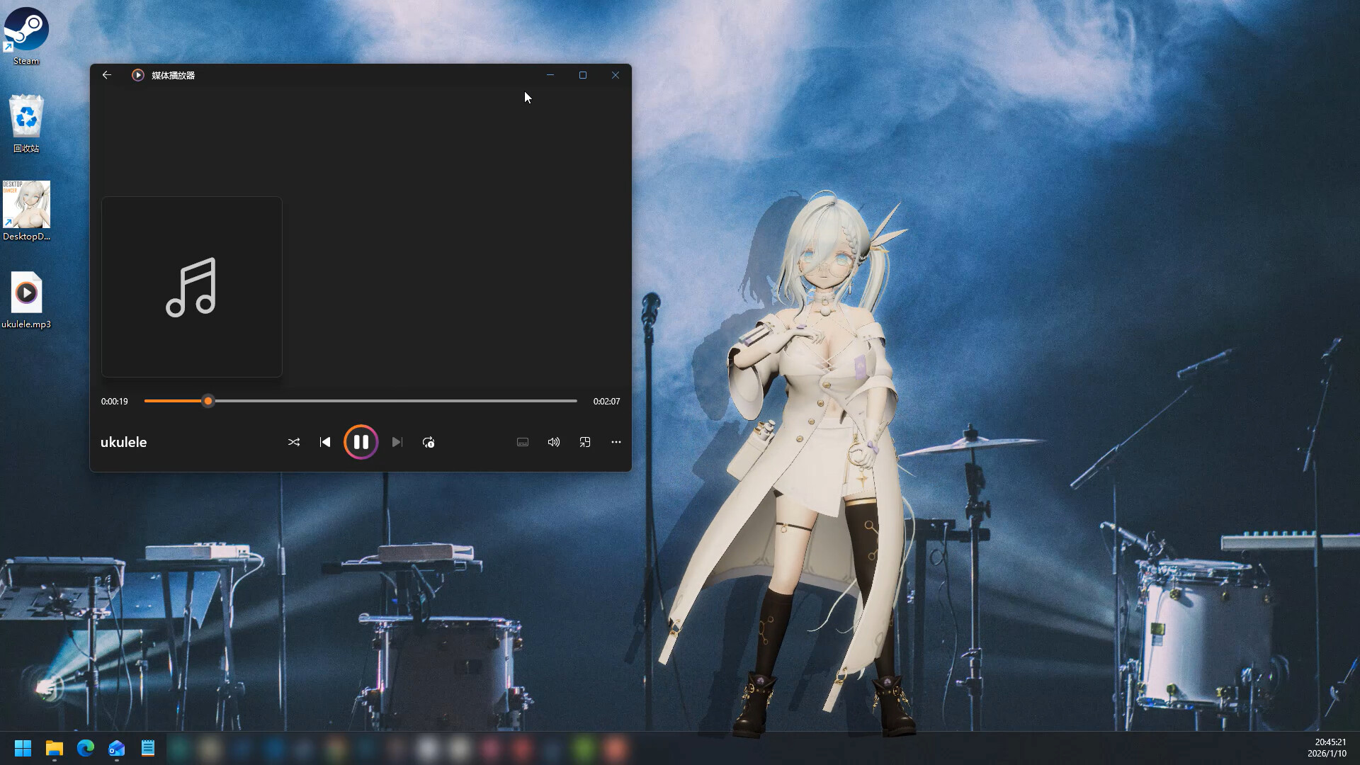Launch Microsoft Edge from the taskbar
The image size is (1360, 765).
click(85, 748)
